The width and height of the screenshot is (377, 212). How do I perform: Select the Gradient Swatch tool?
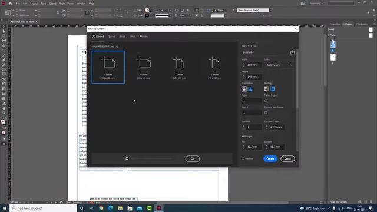click(x=4, y=89)
